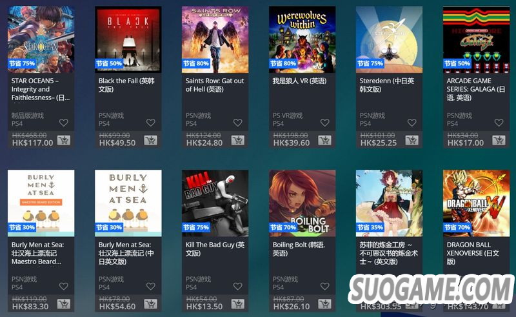Heart the Kill The Bad Guy game
Screen dimensions: 516x317
coord(238,287)
